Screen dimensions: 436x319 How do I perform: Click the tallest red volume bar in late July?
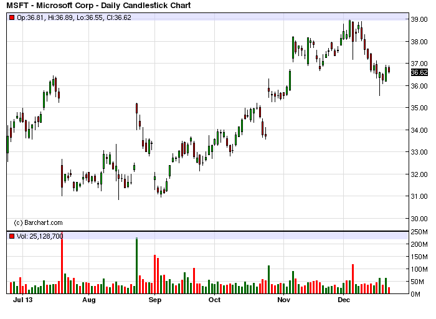click(62, 263)
